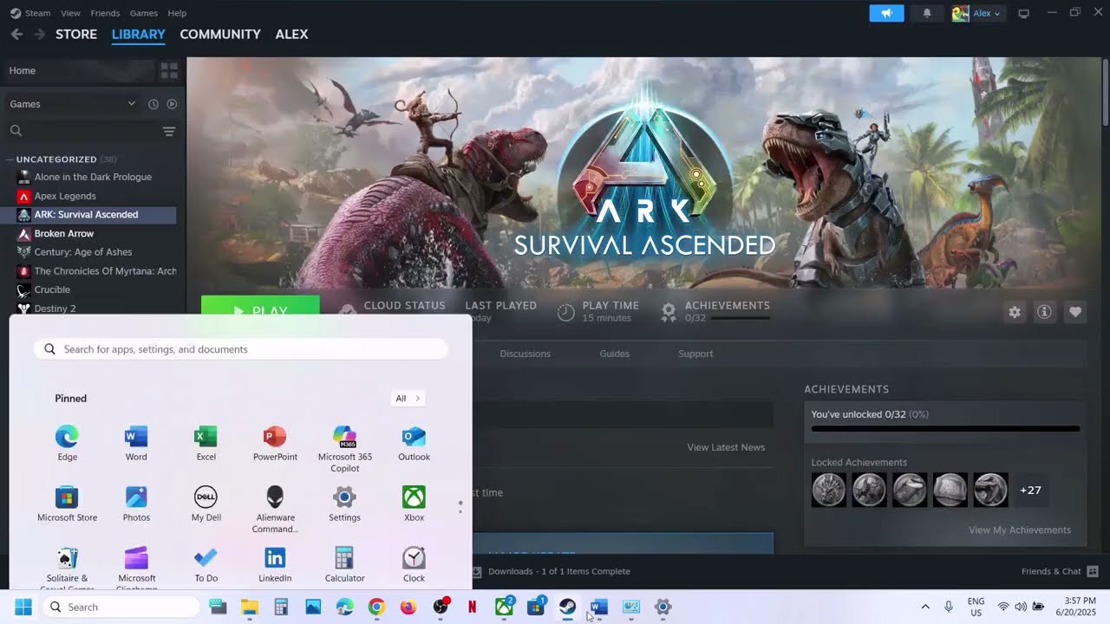Show ARK game info icon
Viewport: 1110px width, 624px height.
point(1045,312)
